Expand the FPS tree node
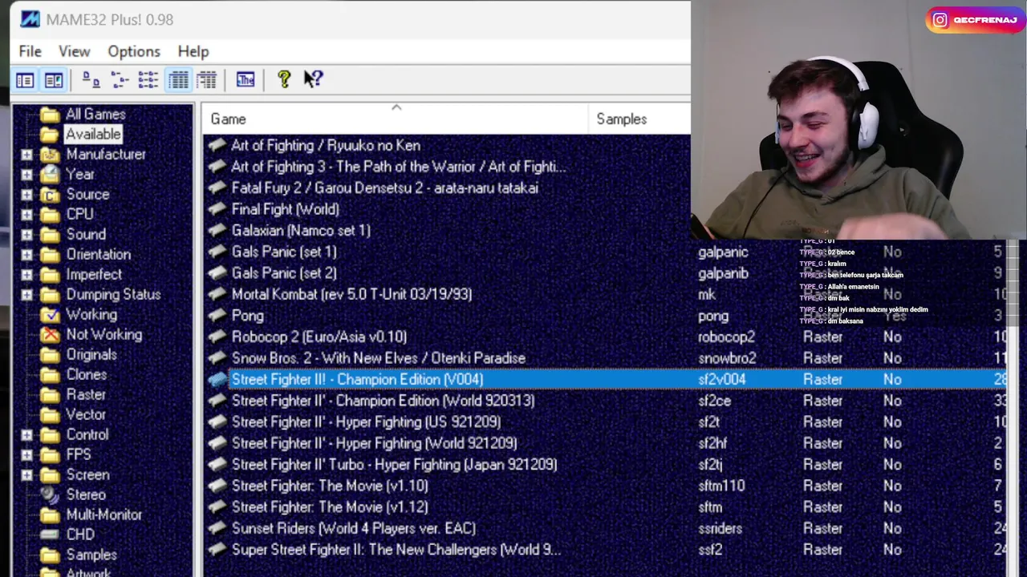 [26, 455]
